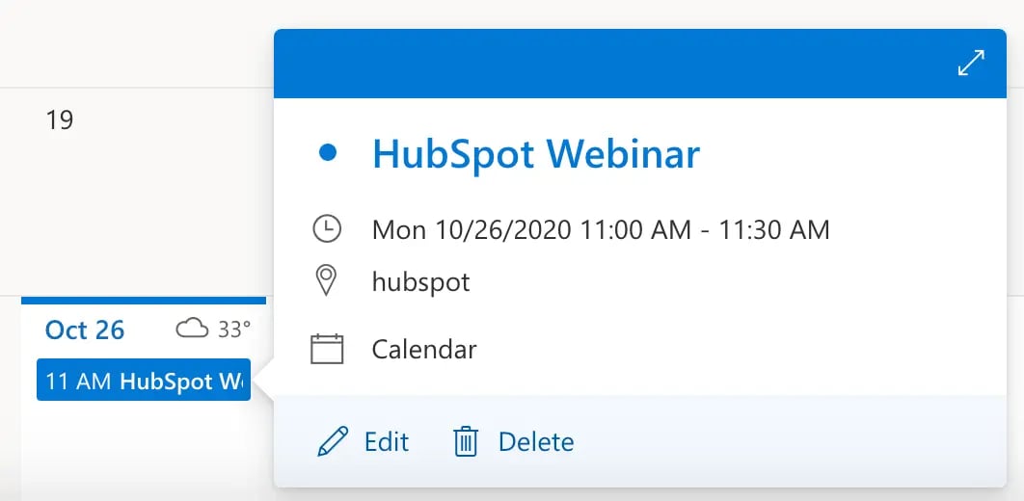Click the calendar icon in popup
This screenshot has height=501, width=1024.
(328, 348)
